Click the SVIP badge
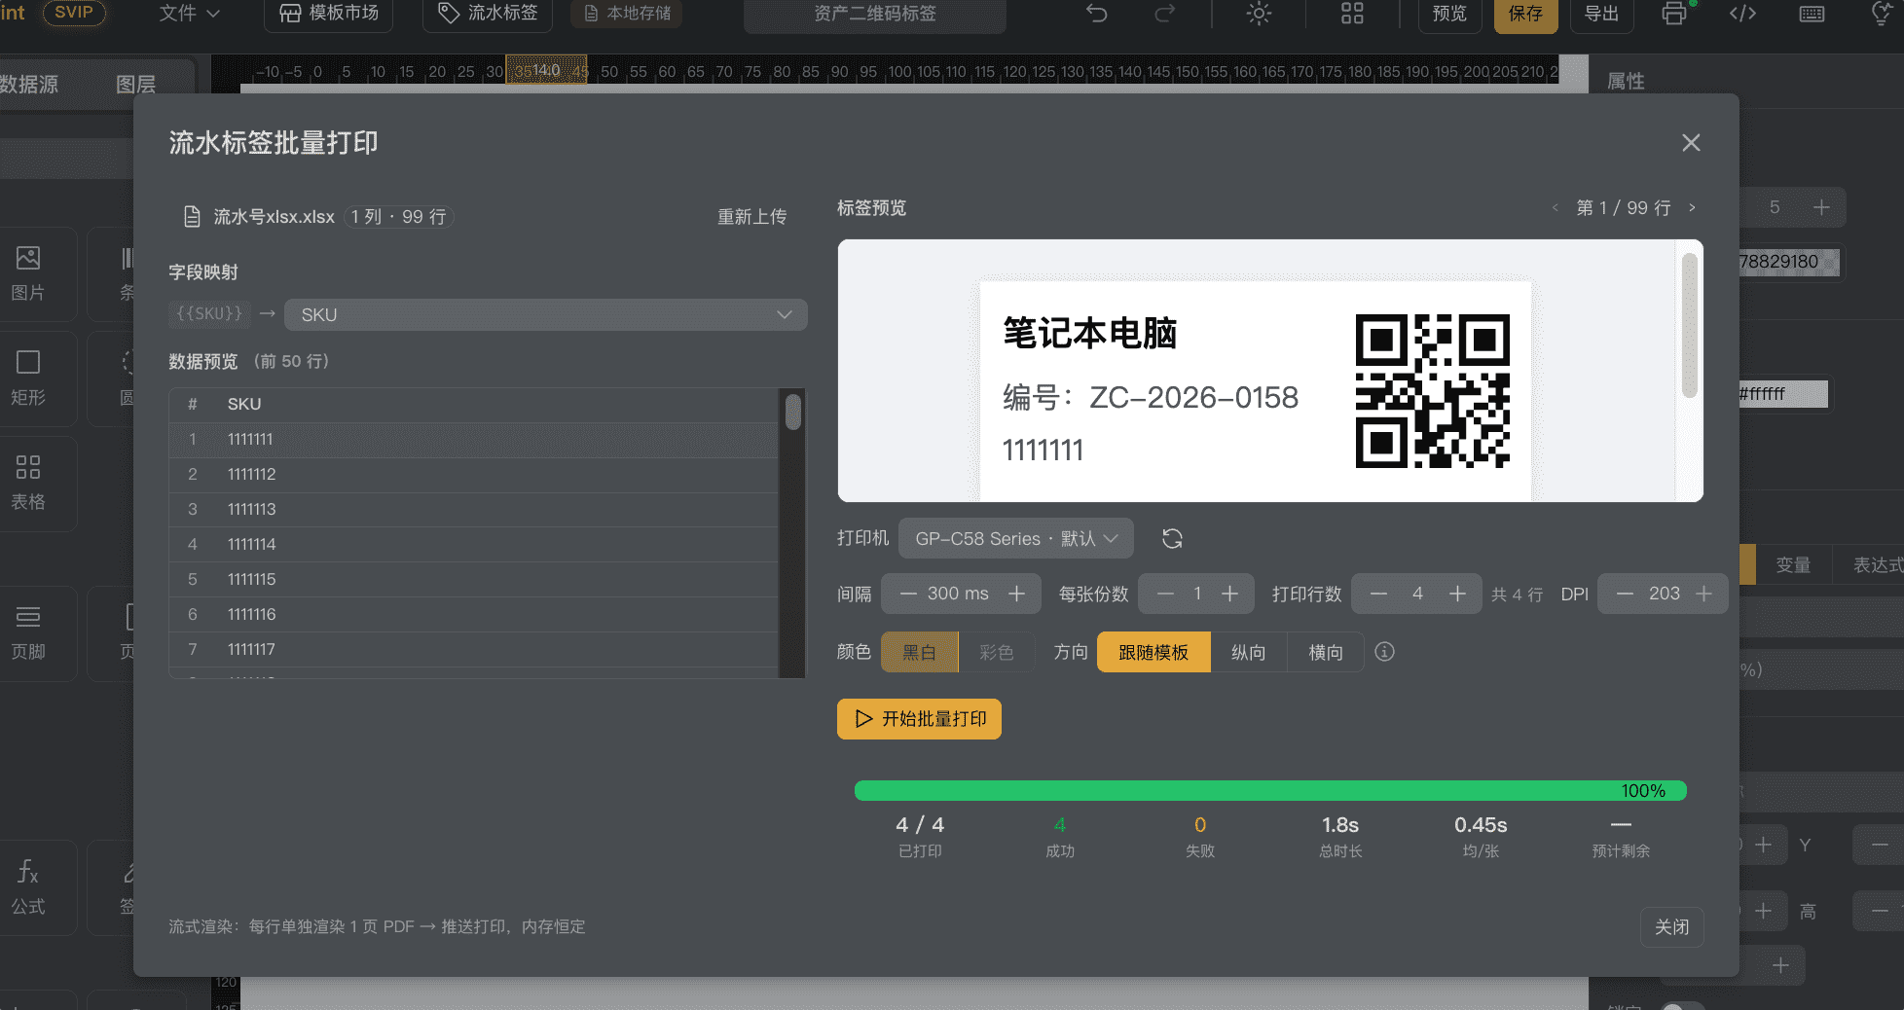 point(74,13)
